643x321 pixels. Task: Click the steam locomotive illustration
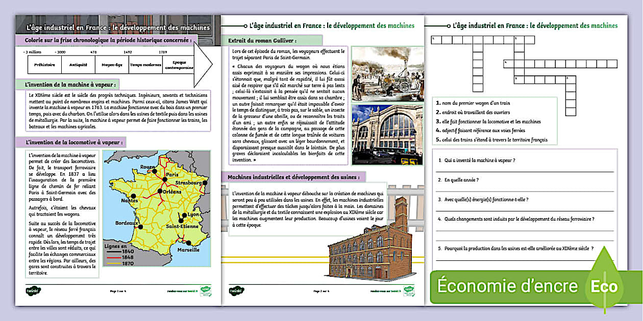(x=387, y=73)
